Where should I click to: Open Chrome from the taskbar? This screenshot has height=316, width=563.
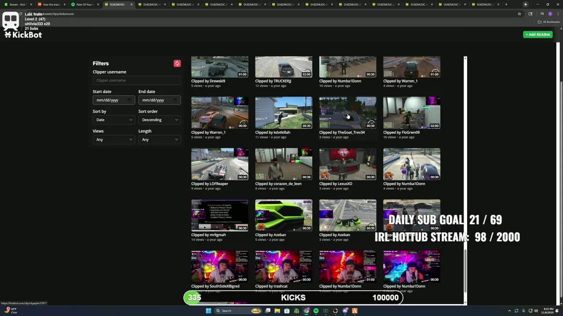click(x=306, y=311)
